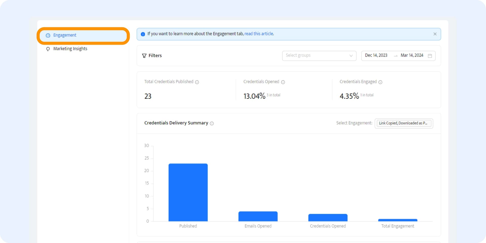Dismiss the Engagement tab info banner
Image resolution: width=486 pixels, height=243 pixels.
click(435, 34)
